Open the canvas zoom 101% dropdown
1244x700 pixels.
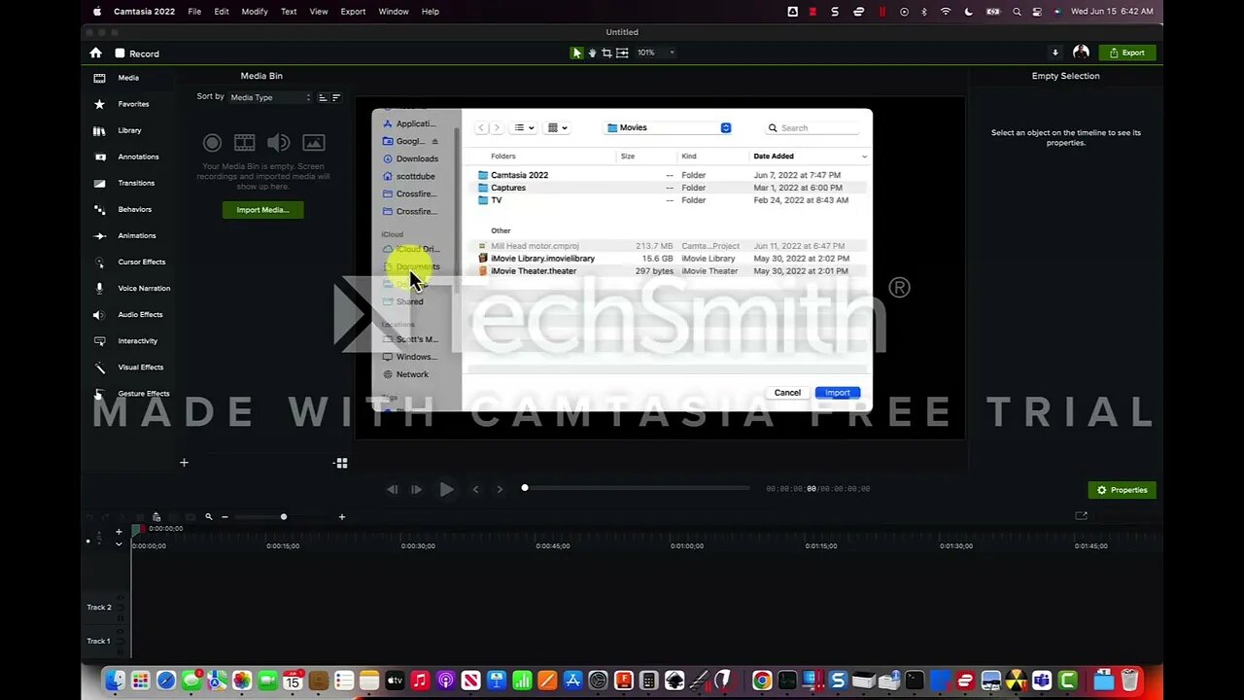pyautogui.click(x=656, y=52)
